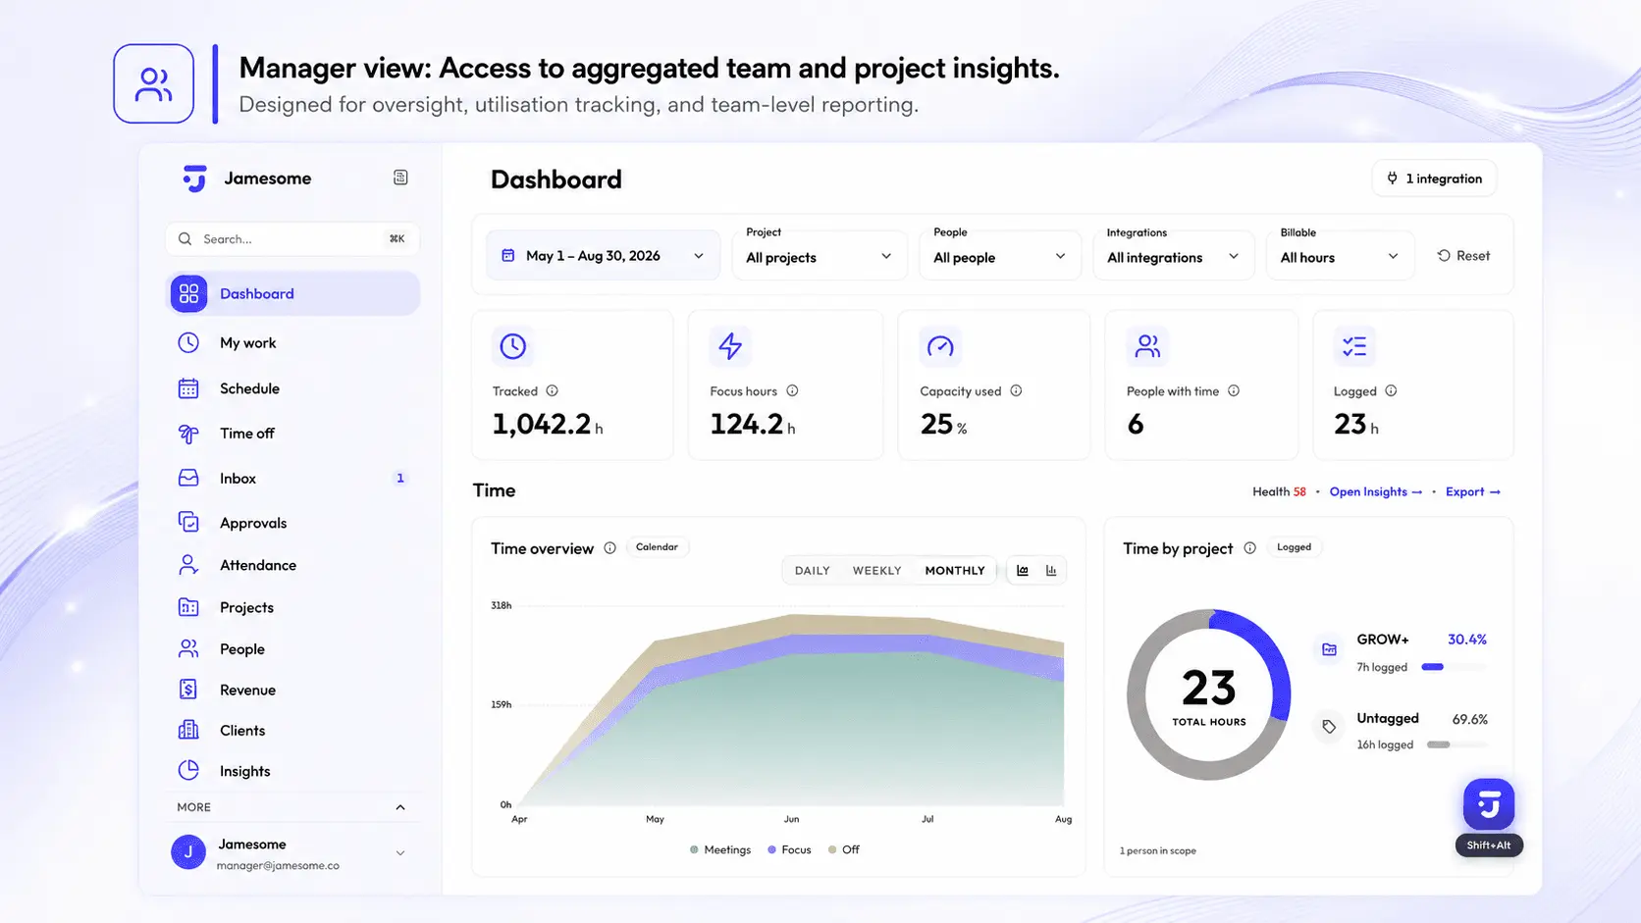Open the Billable hours dropdown
The width and height of the screenshot is (1641, 923).
1340,256
